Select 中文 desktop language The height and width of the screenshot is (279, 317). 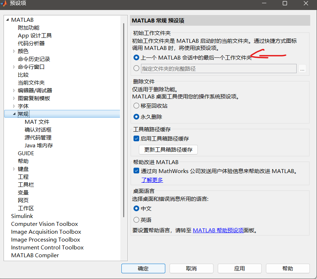click(136, 208)
